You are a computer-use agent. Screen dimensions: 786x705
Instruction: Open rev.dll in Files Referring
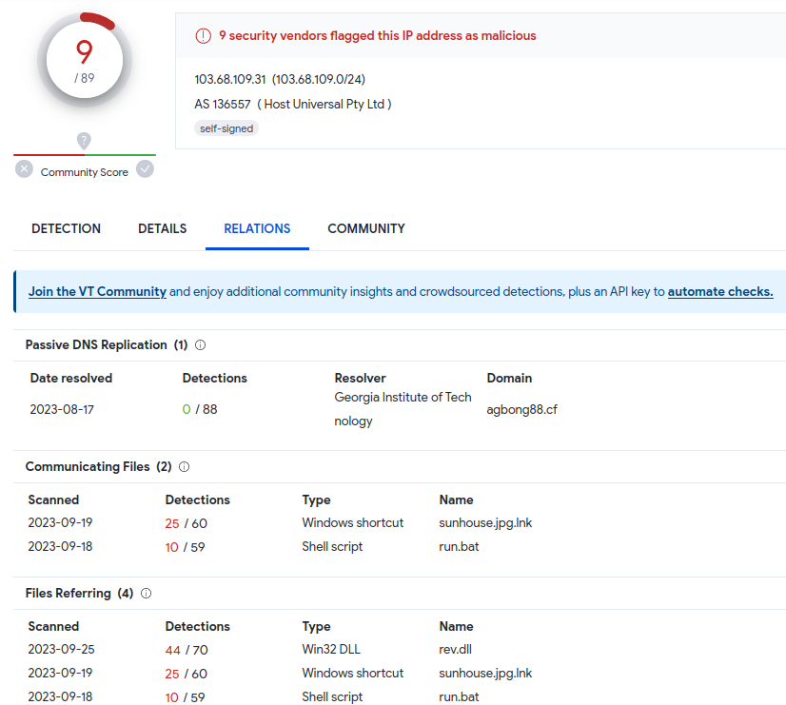tap(455, 649)
